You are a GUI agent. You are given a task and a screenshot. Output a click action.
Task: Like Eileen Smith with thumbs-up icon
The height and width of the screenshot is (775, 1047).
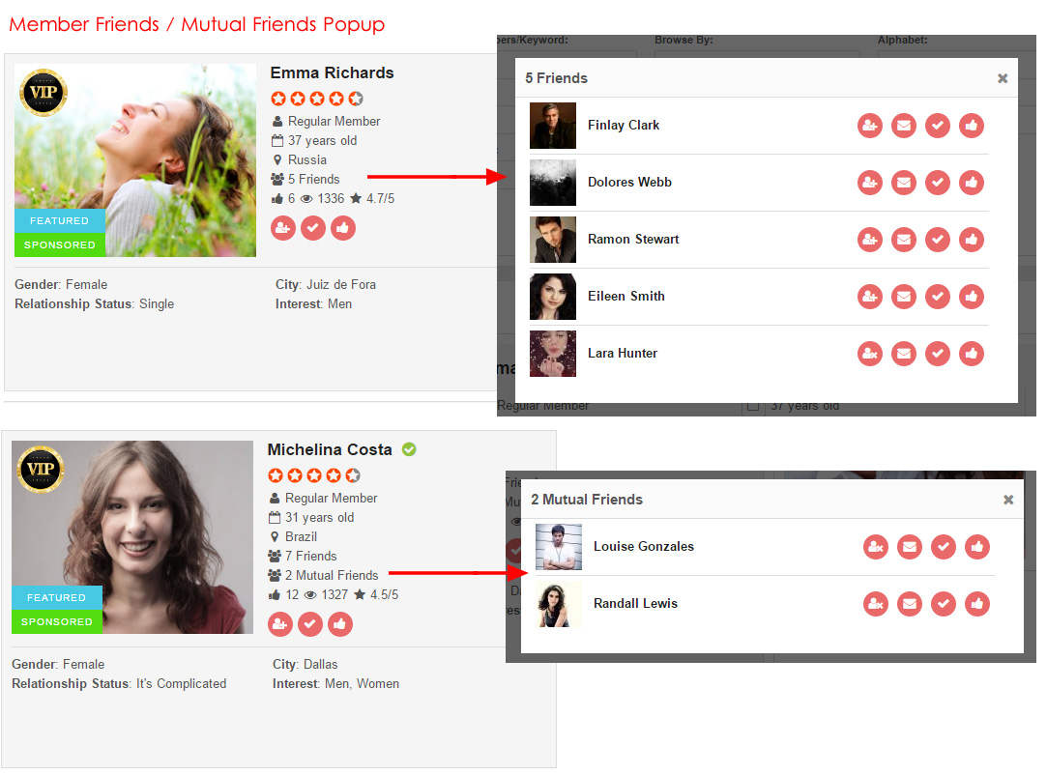(972, 297)
